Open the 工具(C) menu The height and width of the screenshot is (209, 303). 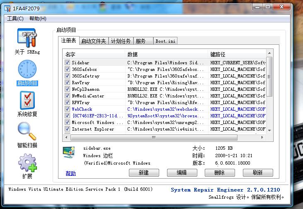pos(15,19)
